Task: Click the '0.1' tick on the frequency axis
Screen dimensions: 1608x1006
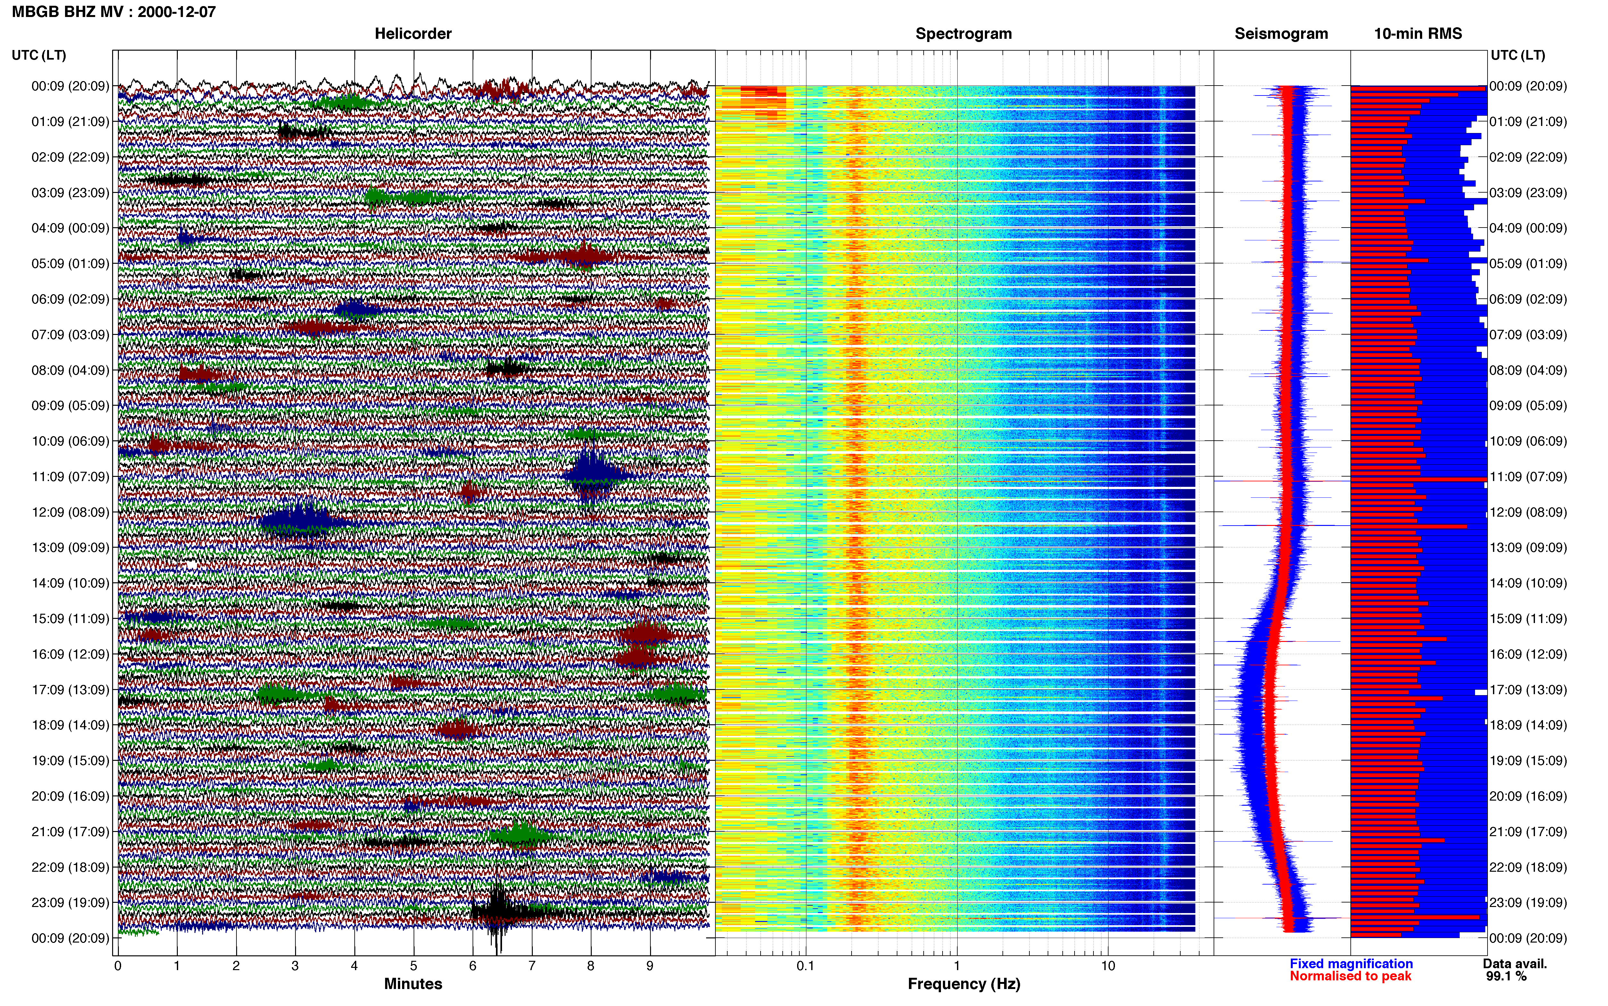Action: coord(805,965)
